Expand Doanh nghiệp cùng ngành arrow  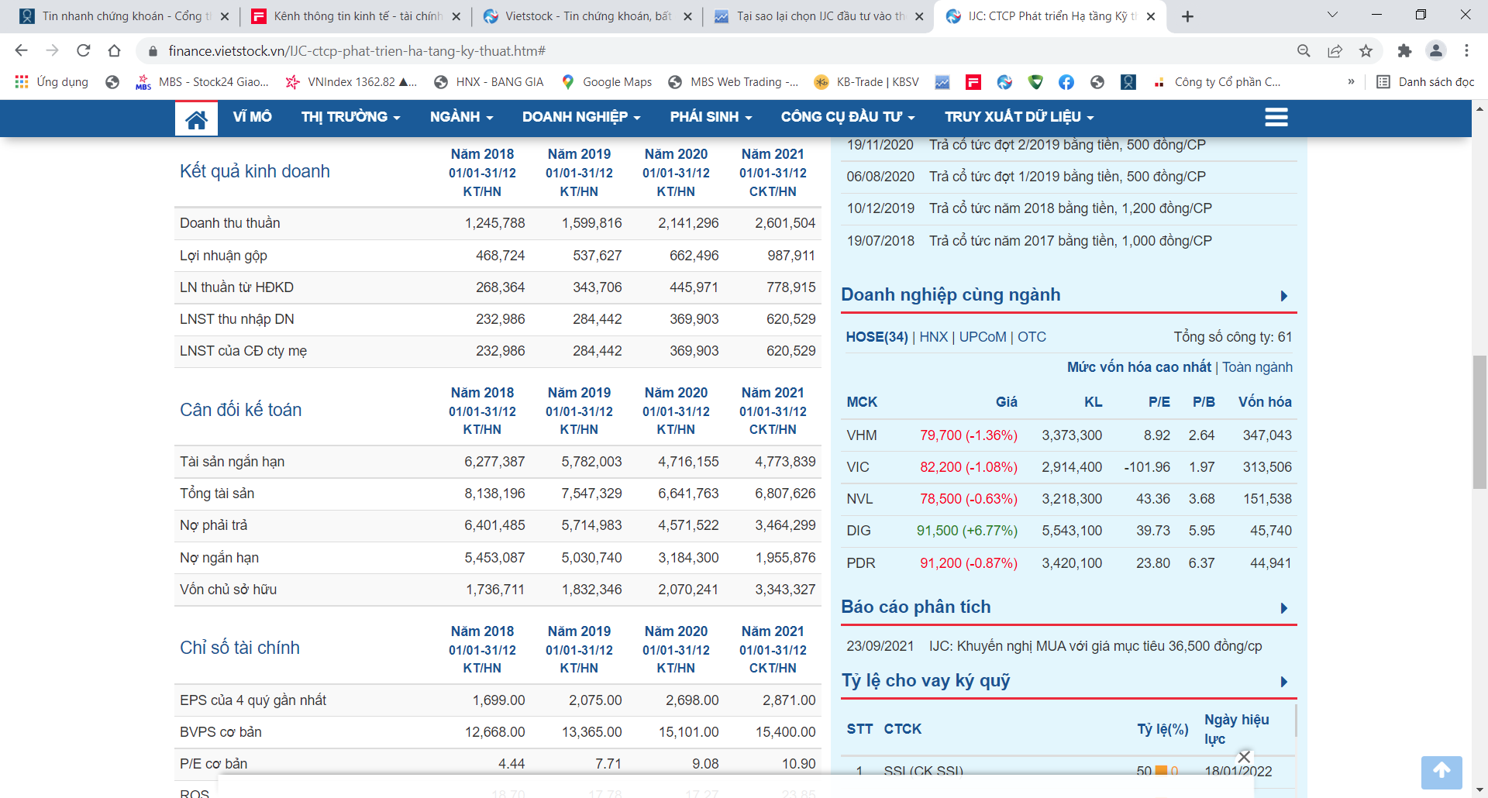click(x=1284, y=296)
